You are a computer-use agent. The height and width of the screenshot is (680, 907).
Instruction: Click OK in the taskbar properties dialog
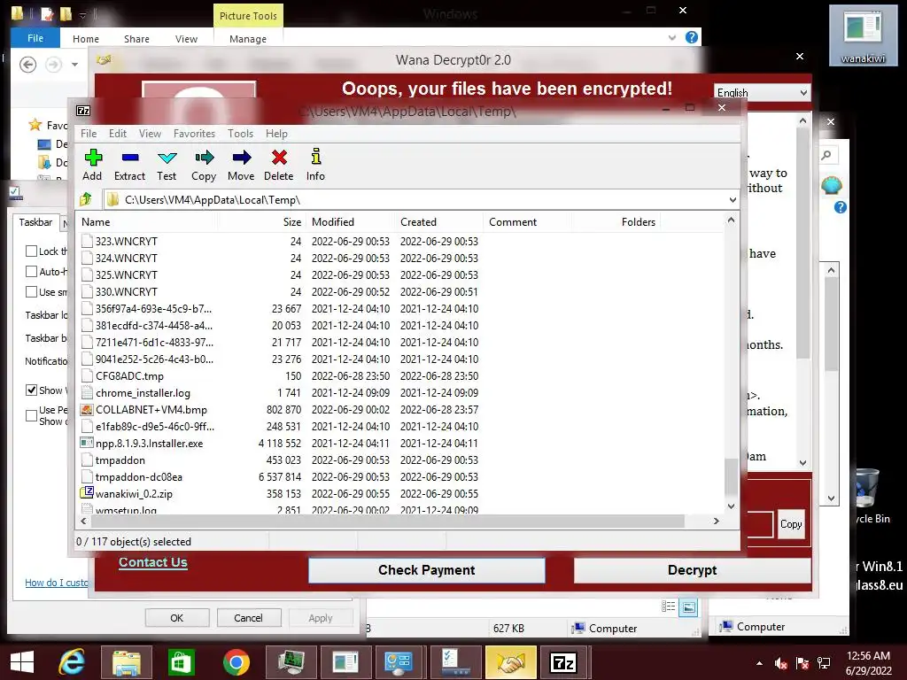(x=177, y=617)
